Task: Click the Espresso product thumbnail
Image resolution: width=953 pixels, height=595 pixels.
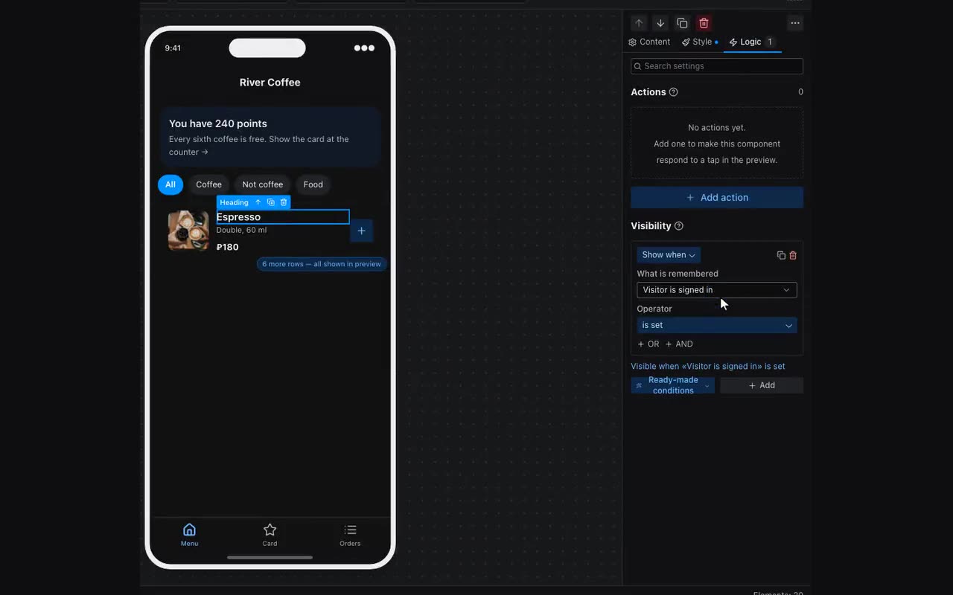Action: click(x=188, y=231)
